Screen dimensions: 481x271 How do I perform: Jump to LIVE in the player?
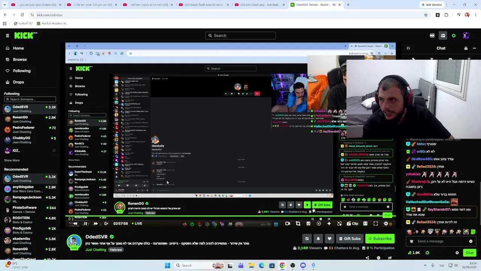point(136,224)
